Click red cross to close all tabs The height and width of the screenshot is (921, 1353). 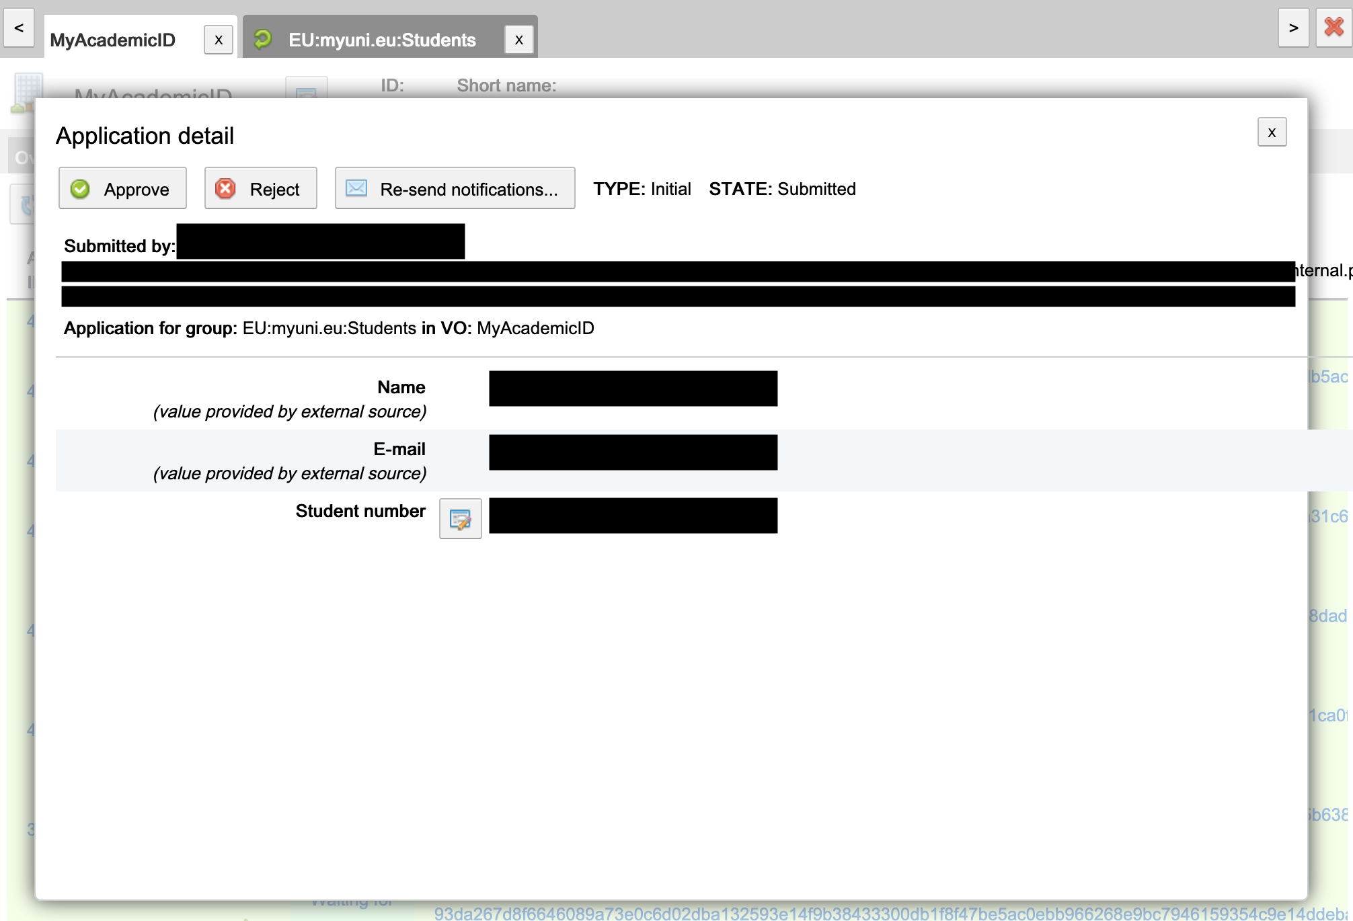[x=1333, y=28]
